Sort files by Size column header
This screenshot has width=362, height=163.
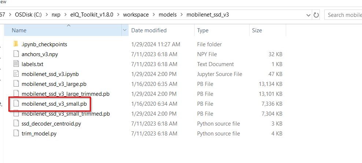tap(257, 30)
